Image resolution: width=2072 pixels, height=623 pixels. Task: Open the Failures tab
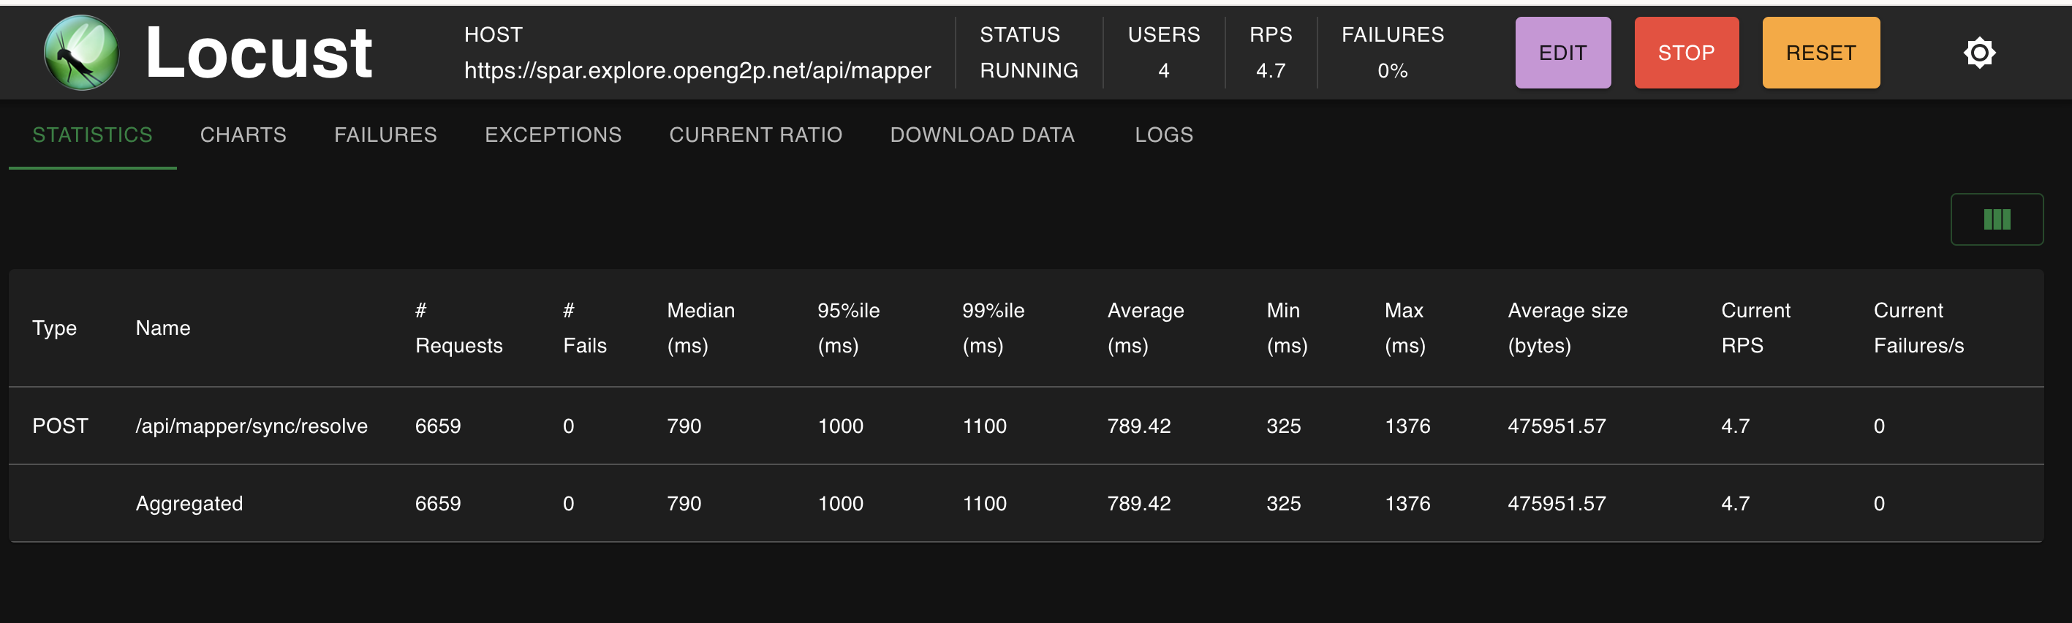click(385, 135)
